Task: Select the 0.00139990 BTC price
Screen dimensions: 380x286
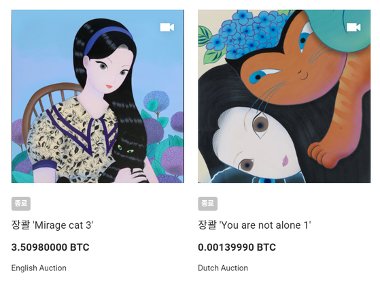Action: pyautogui.click(x=237, y=247)
